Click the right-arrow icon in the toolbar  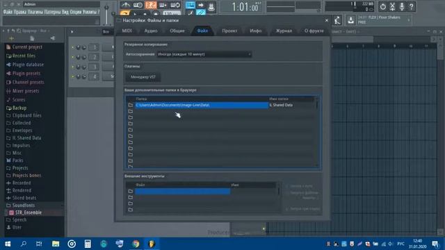pos(201,5)
